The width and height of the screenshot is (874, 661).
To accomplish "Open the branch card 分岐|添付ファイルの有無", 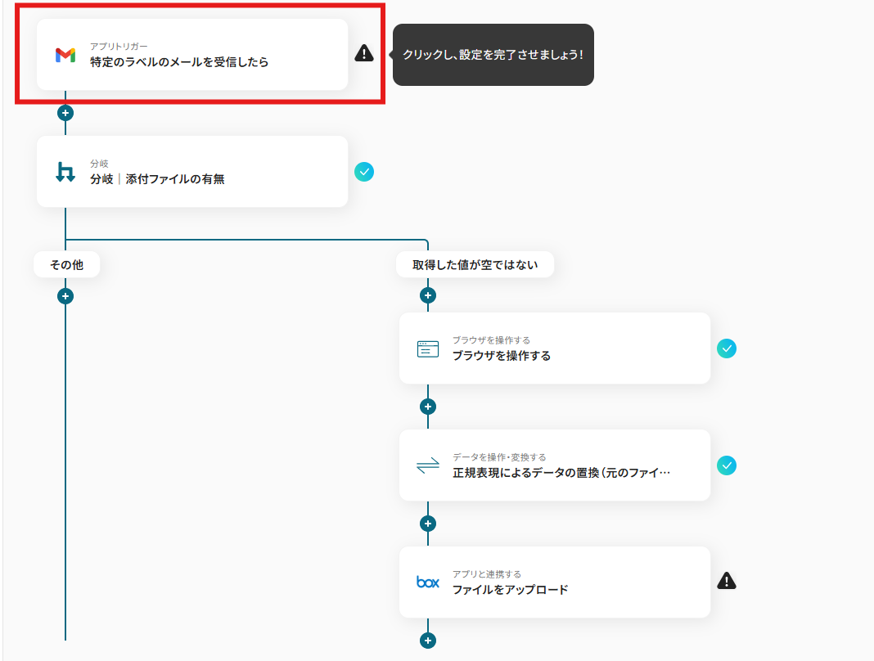I will pyautogui.click(x=192, y=172).
